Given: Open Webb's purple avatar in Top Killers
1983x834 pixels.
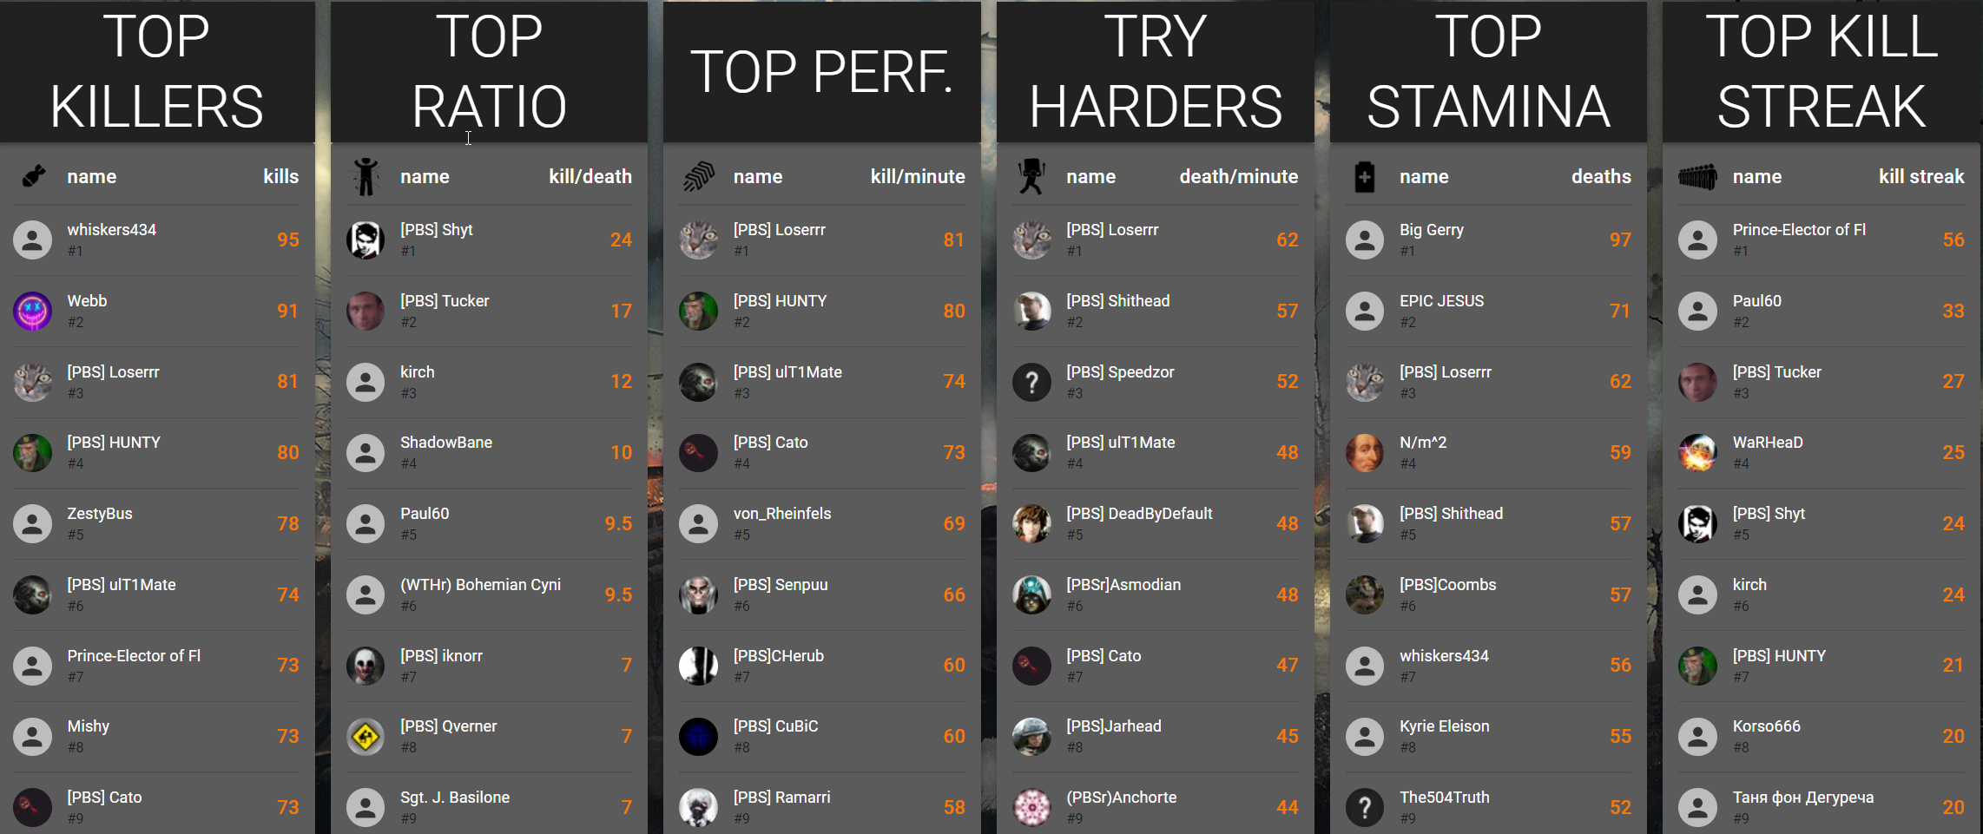Looking at the screenshot, I should (x=33, y=311).
